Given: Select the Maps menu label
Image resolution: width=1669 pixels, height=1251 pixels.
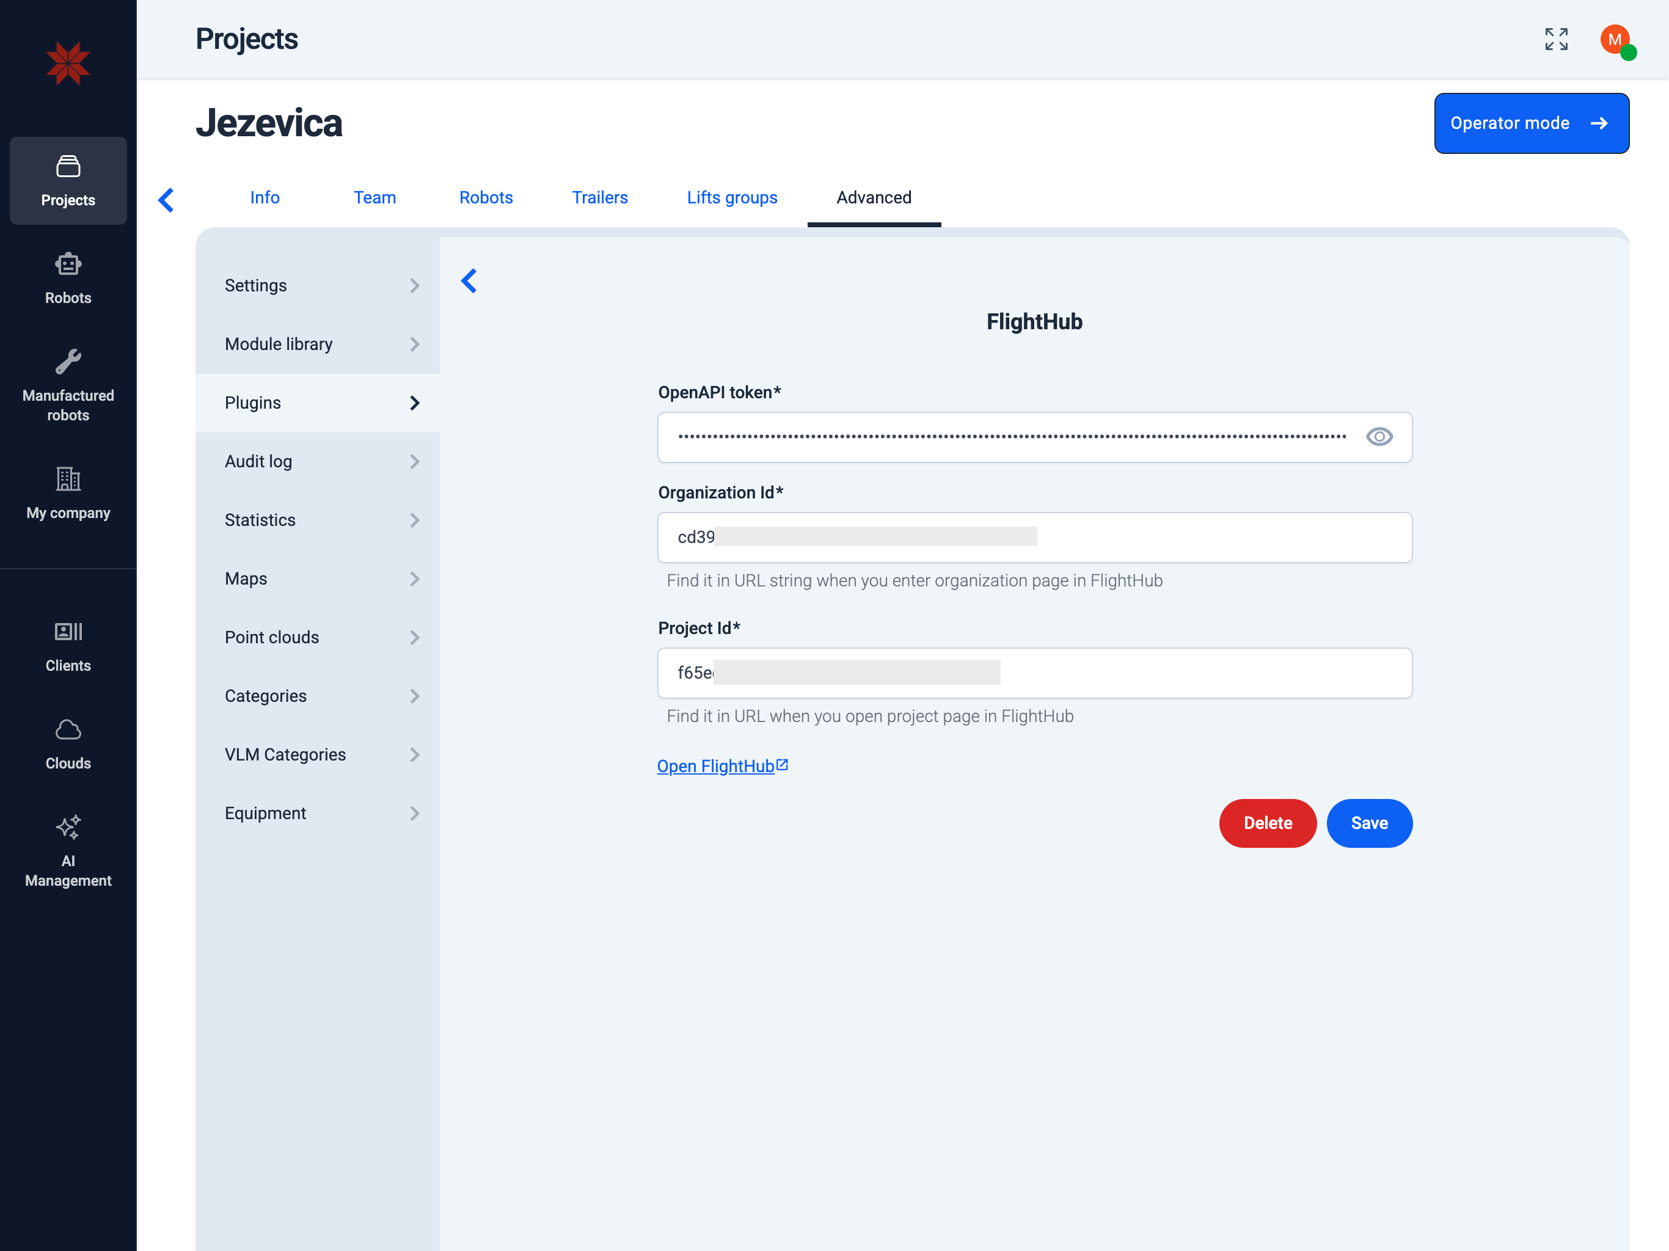Looking at the screenshot, I should click(x=246, y=578).
